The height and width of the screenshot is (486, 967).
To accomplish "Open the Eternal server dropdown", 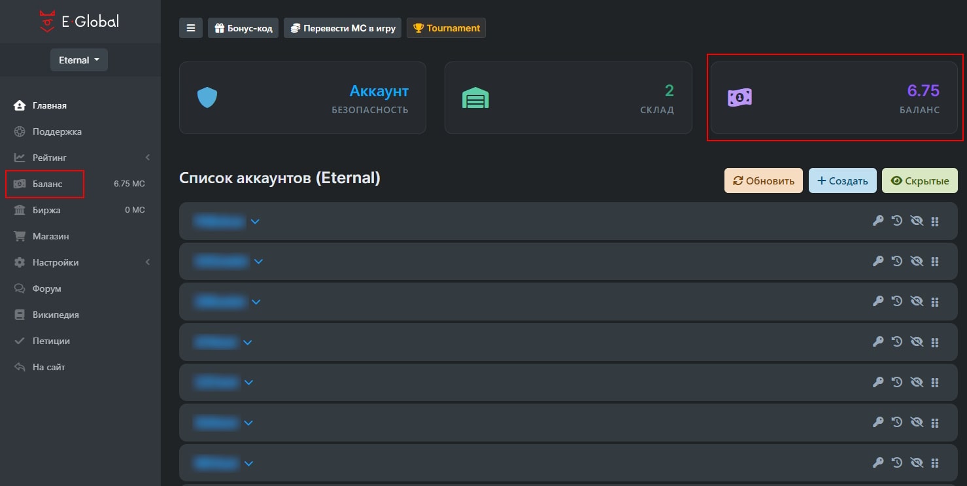I will pyautogui.click(x=78, y=60).
